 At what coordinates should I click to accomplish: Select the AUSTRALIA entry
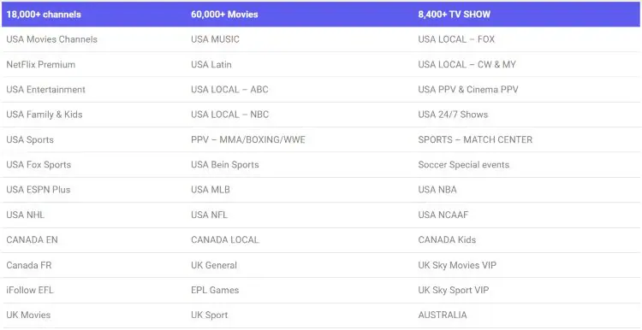coord(443,315)
